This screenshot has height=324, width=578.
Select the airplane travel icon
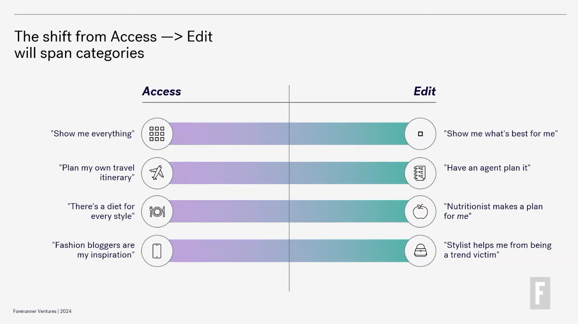(157, 173)
